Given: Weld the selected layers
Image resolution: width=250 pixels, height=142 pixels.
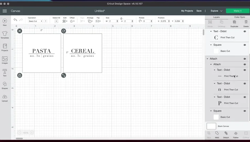Looking at the screenshot, I should [x=217, y=135].
